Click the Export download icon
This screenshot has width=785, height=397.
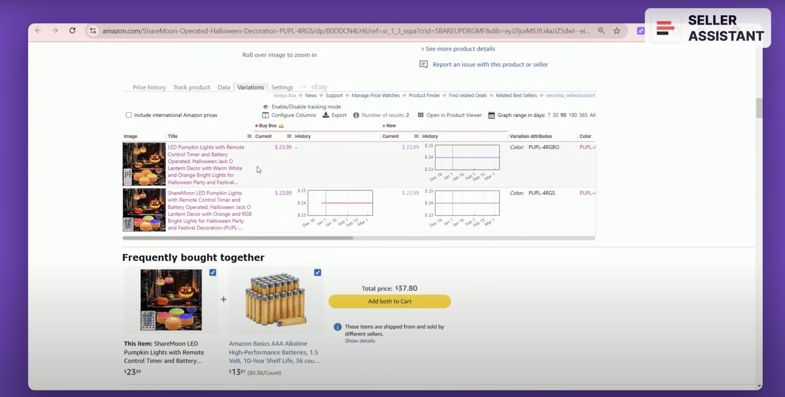[x=326, y=115]
